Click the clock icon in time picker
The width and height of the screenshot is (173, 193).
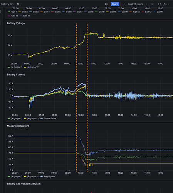125,4
